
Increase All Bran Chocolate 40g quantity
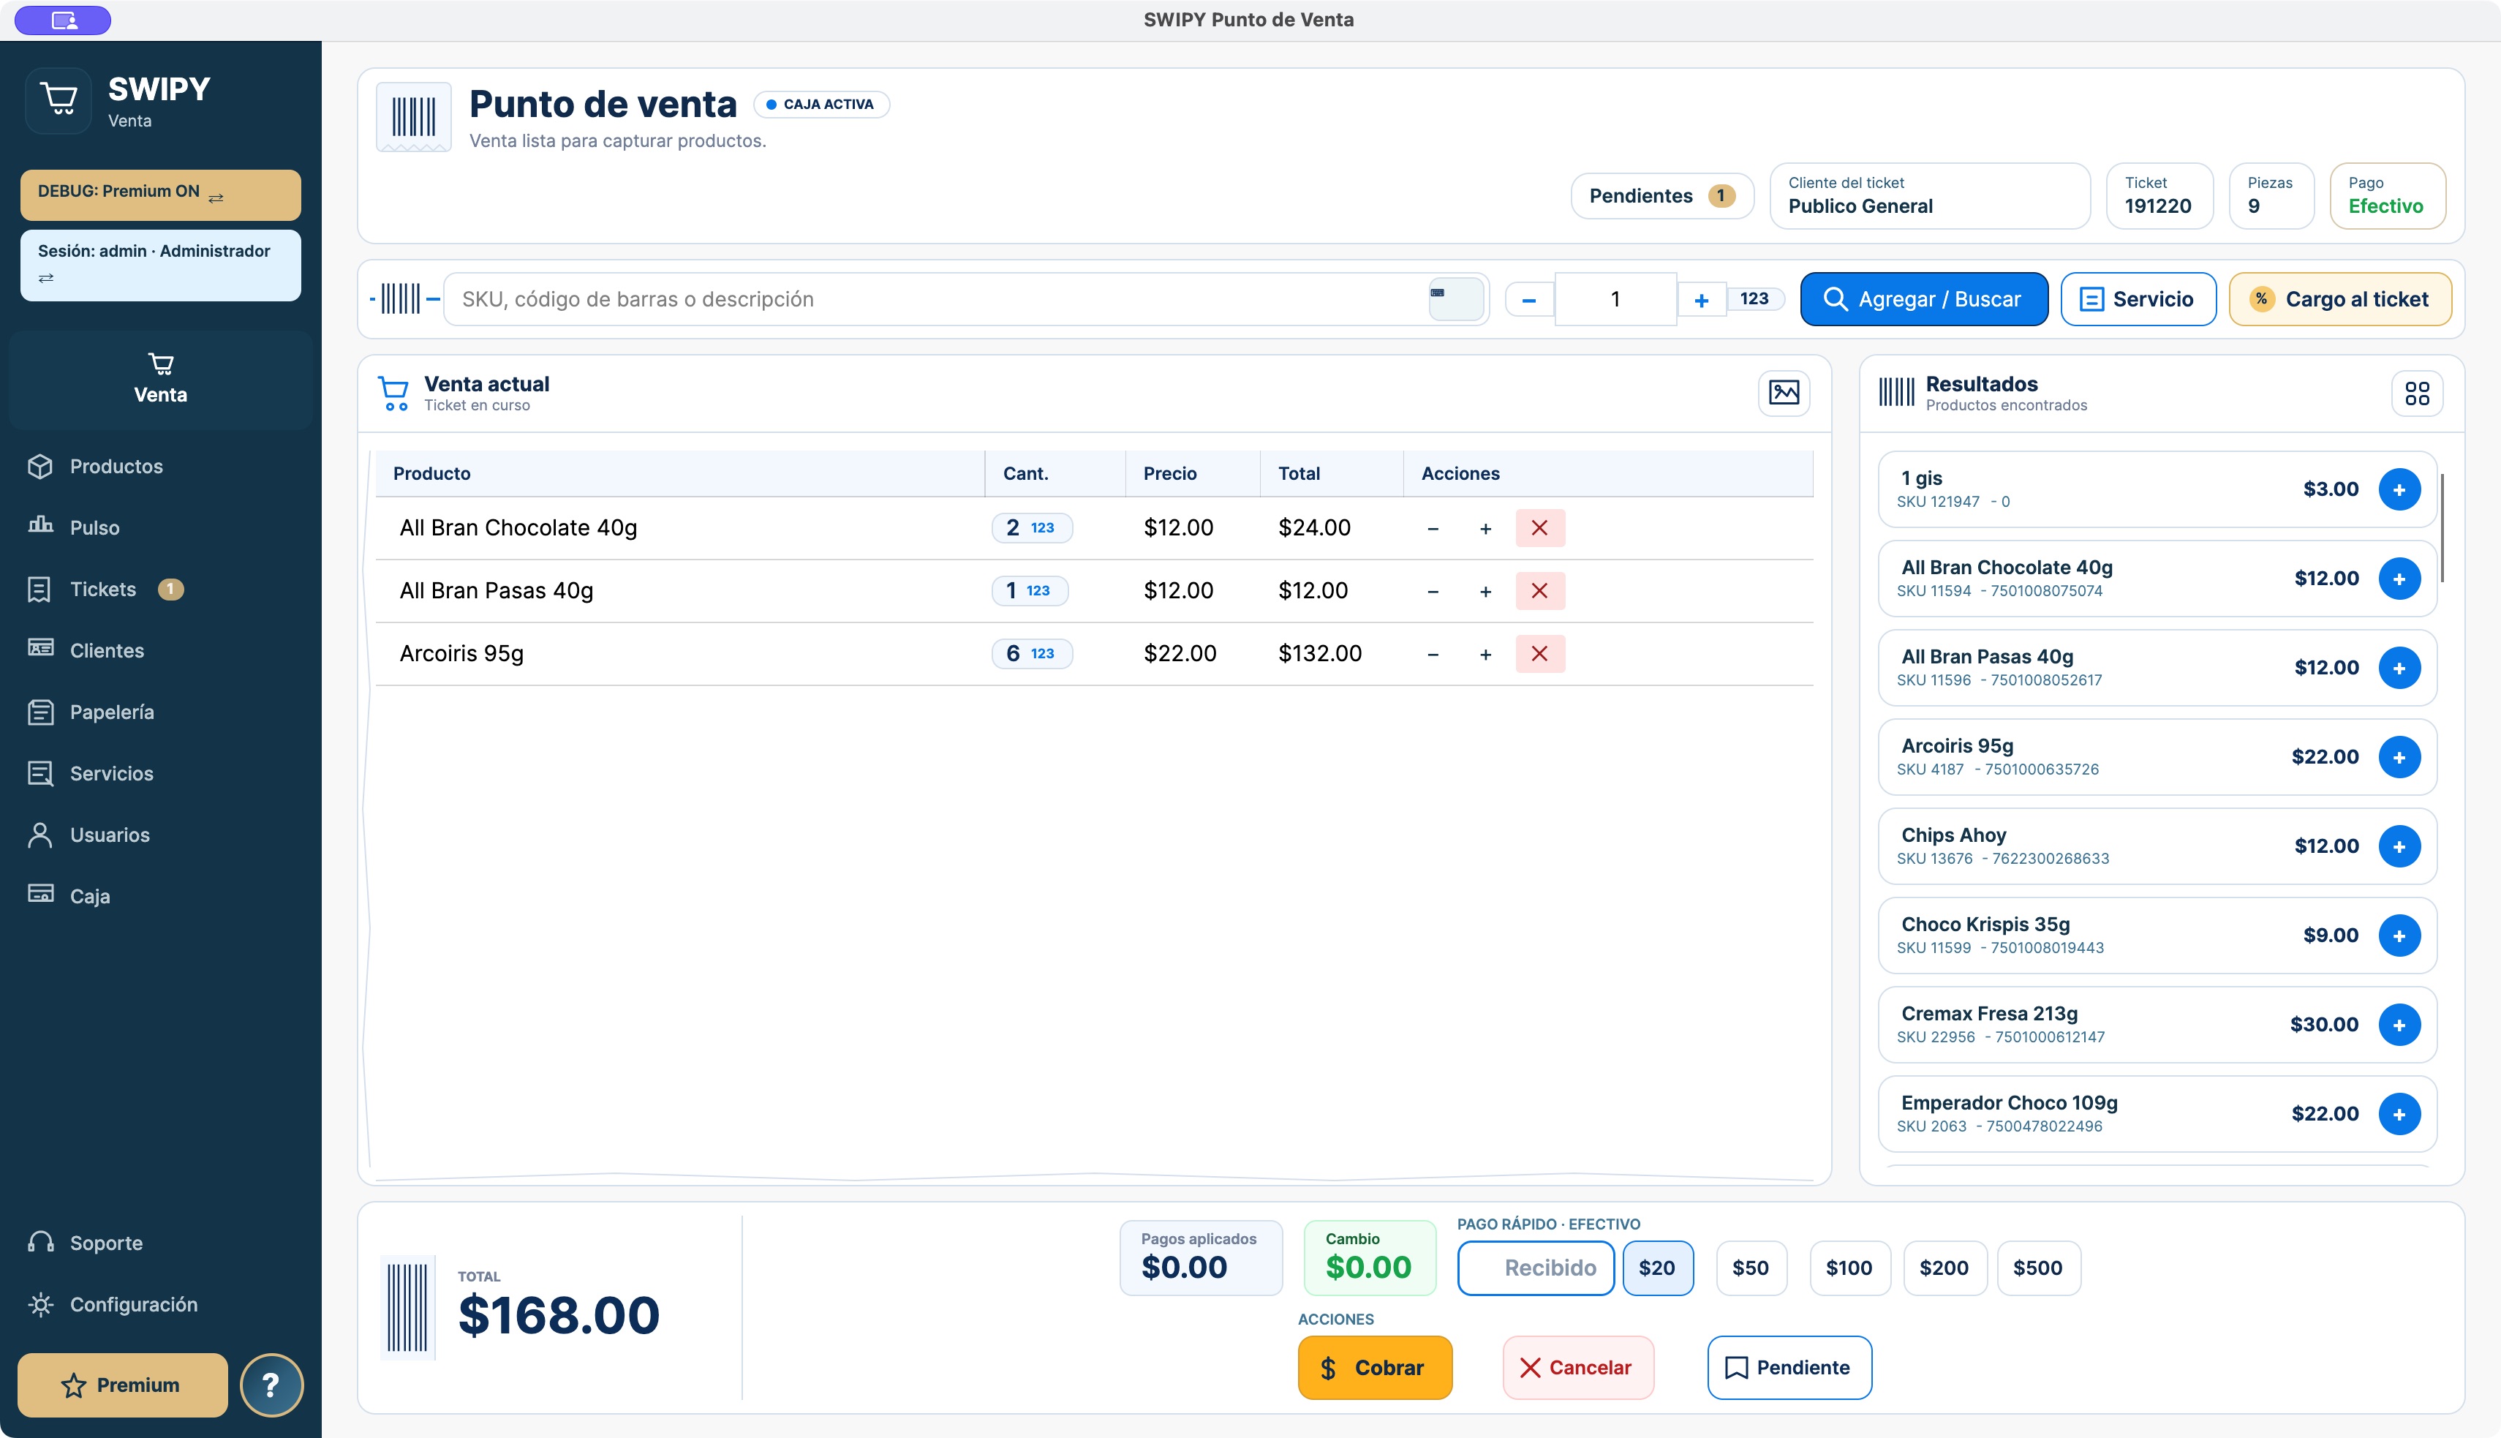(1485, 528)
